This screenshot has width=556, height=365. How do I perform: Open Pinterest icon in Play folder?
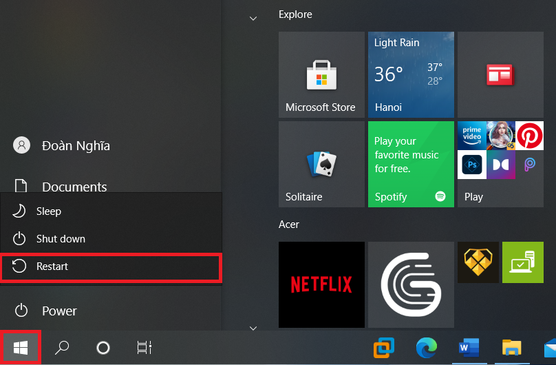coord(529,136)
